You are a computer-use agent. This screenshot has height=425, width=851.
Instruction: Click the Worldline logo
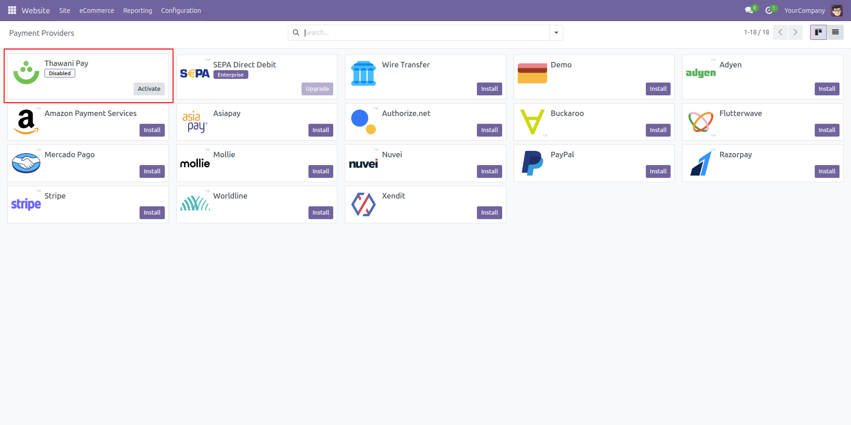tap(195, 203)
